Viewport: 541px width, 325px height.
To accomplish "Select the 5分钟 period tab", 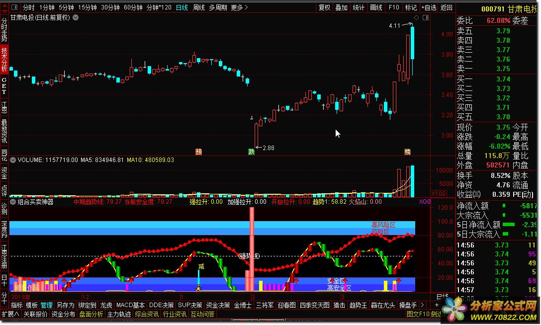I will [67, 7].
